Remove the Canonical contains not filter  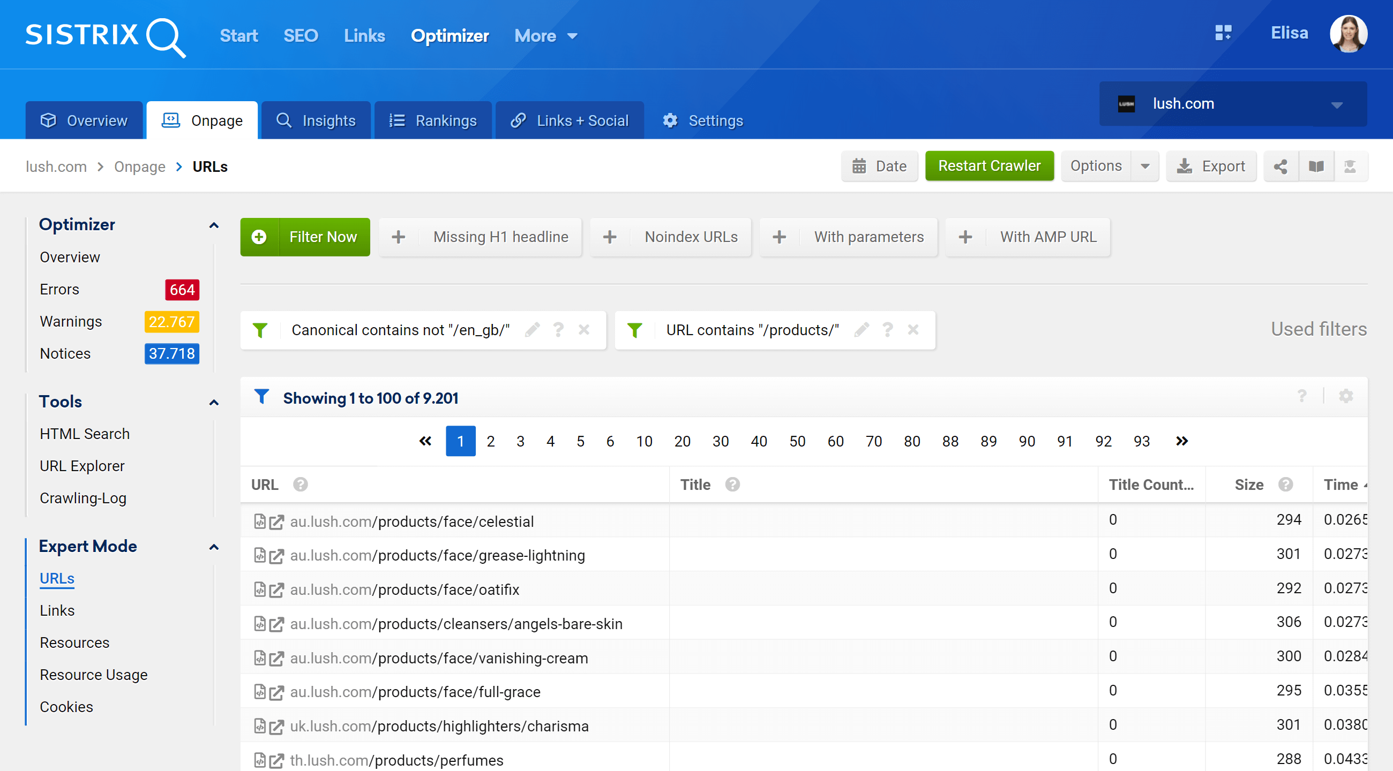click(584, 330)
